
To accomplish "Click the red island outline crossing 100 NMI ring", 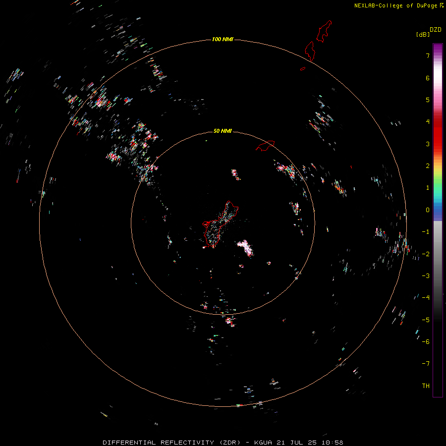I will tap(310, 51).
